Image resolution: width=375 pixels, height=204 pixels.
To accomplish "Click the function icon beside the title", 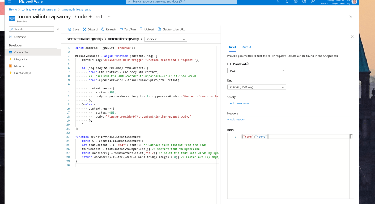I will click(12, 18).
